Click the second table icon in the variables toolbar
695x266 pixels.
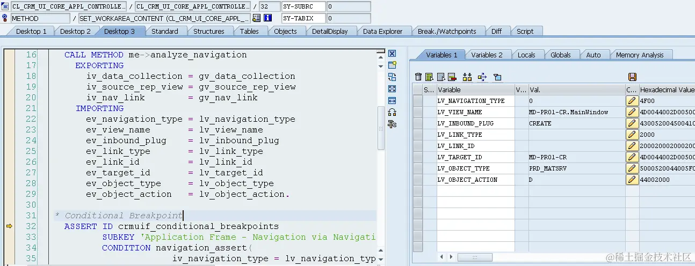coord(440,77)
